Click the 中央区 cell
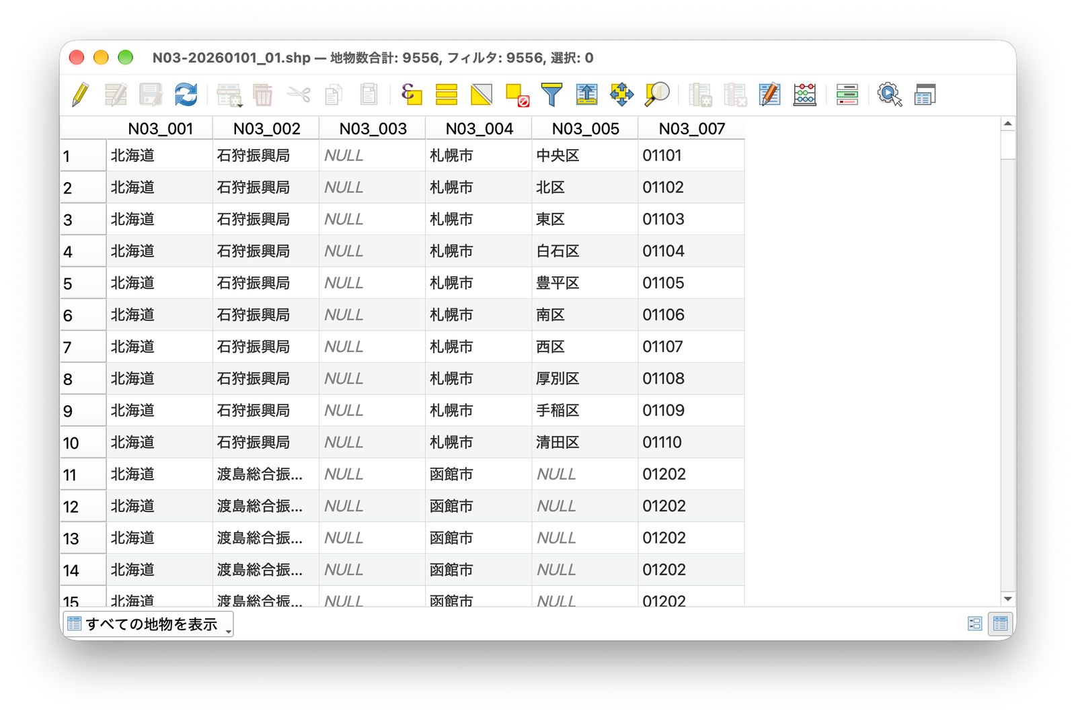Screen dimensions: 1076x719 pos(584,156)
